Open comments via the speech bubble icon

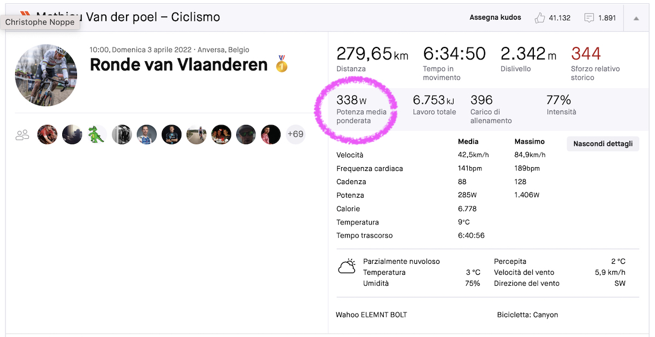[589, 17]
